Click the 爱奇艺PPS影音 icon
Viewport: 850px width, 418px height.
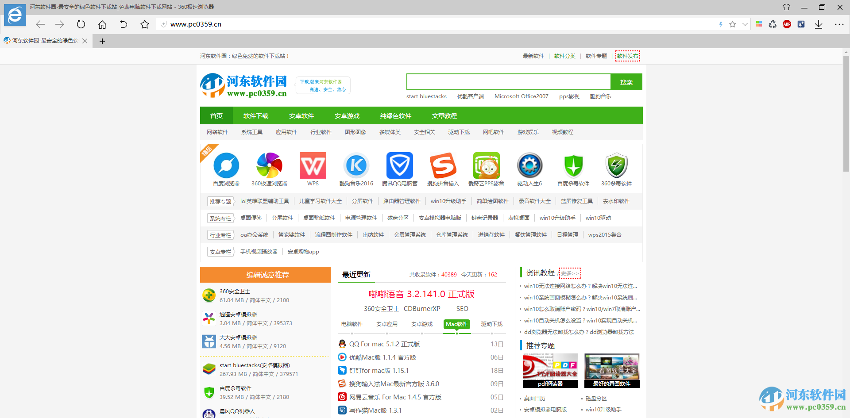pos(486,165)
